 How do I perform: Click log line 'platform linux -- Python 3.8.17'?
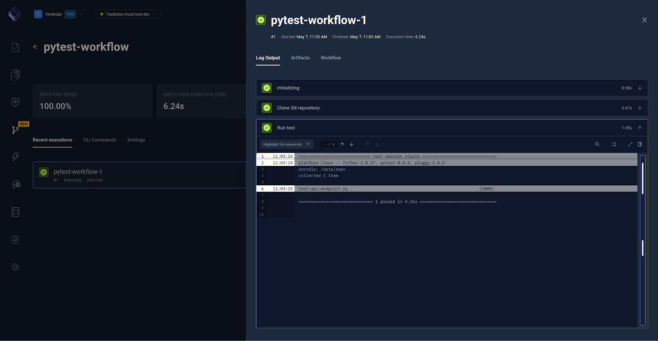(x=371, y=163)
